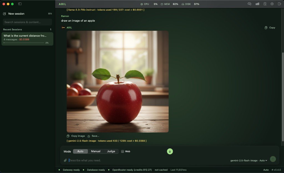Click the Copy clipboard icon for ARIL response
Image resolution: width=284 pixels, height=173 pixels.
266,28
